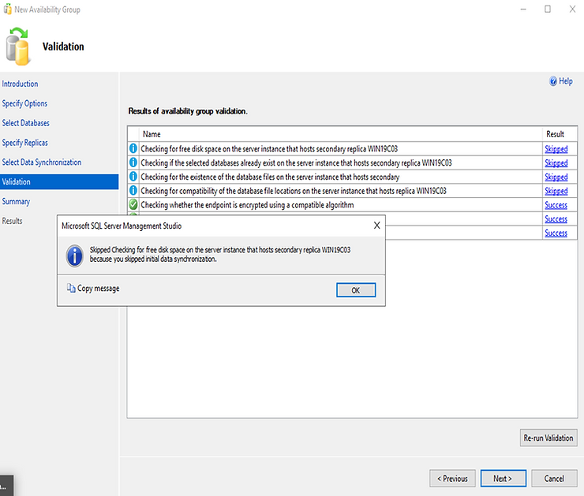Click the Name column header
This screenshot has width=584, height=496.
click(152, 134)
